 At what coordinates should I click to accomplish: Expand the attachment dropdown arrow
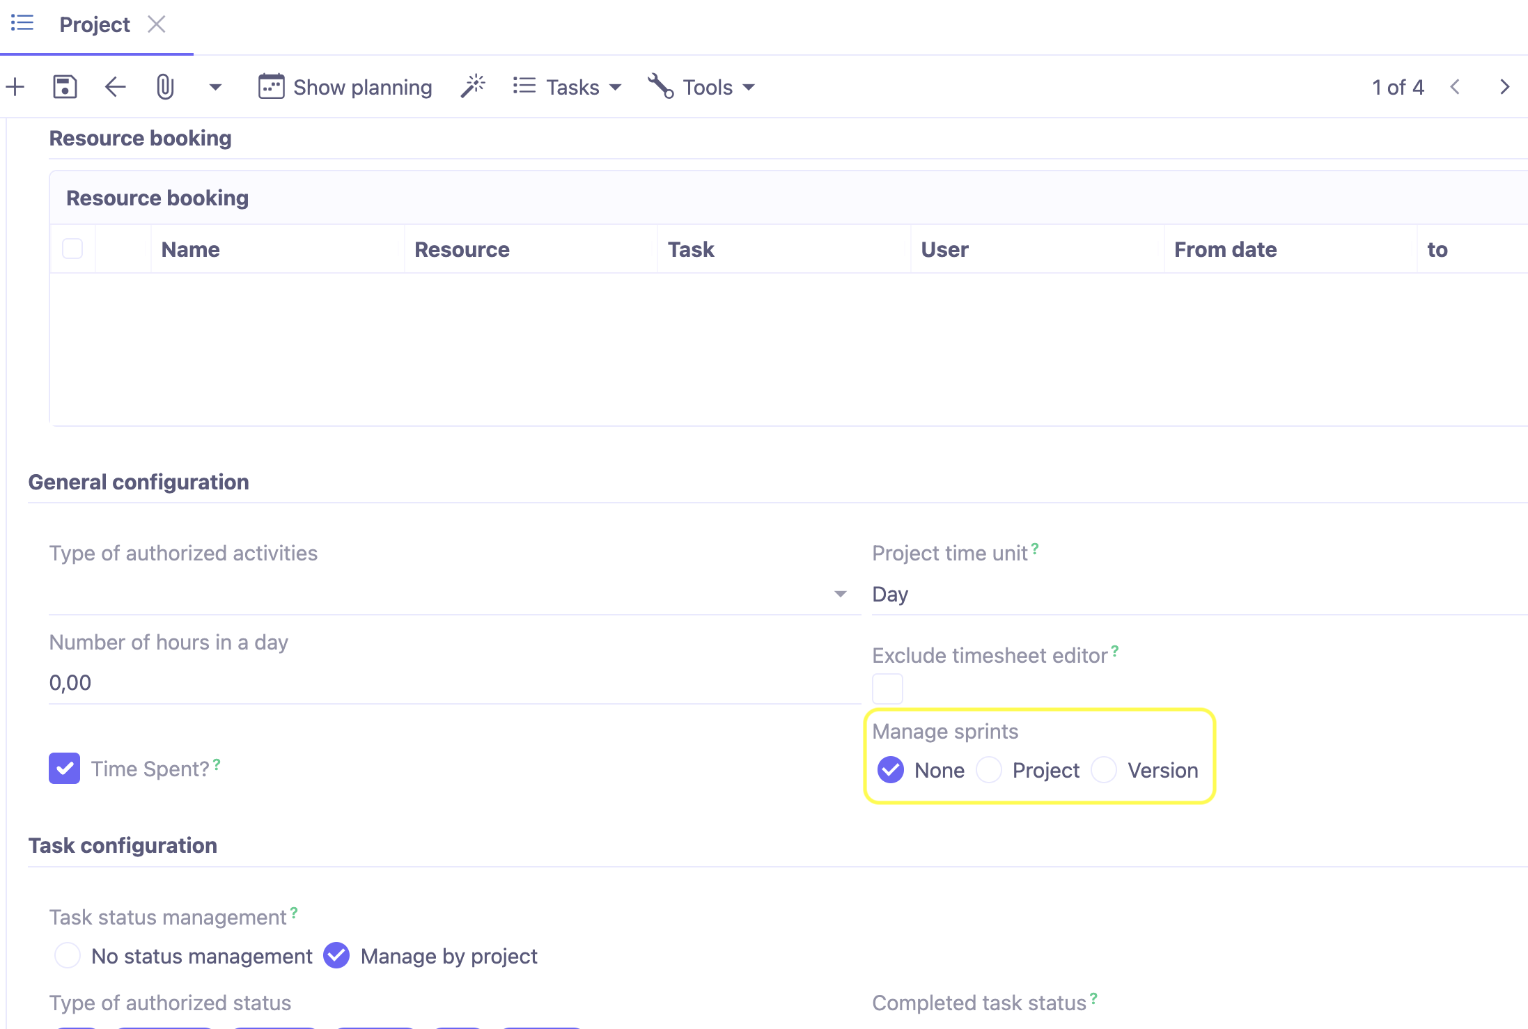coord(215,86)
